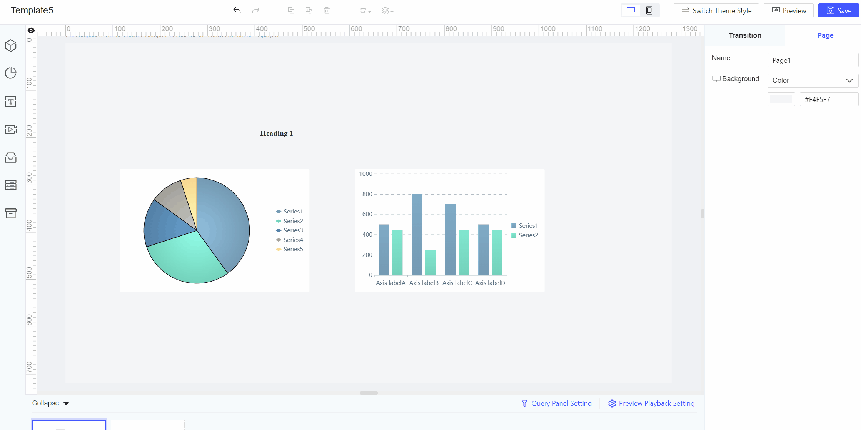861x430 pixels.
Task: Click the Template5 title
Action: pyautogui.click(x=32, y=10)
